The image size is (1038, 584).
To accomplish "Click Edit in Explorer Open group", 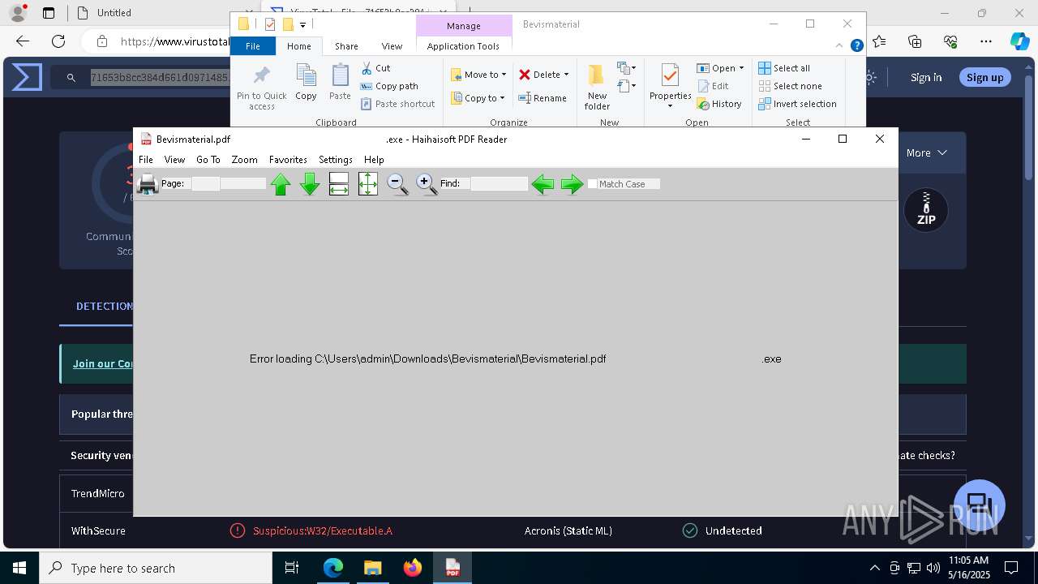I will [713, 86].
